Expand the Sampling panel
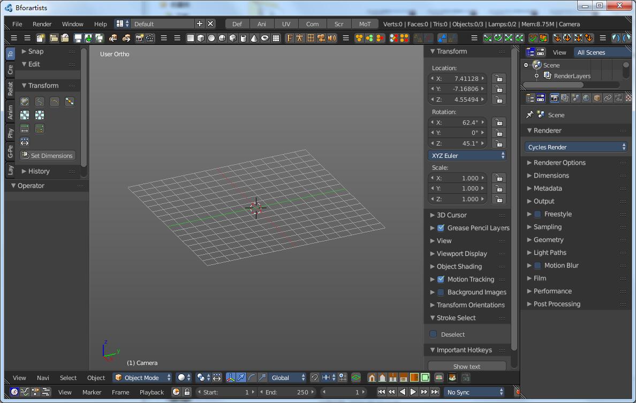Image resolution: width=636 pixels, height=403 pixels. click(547, 226)
